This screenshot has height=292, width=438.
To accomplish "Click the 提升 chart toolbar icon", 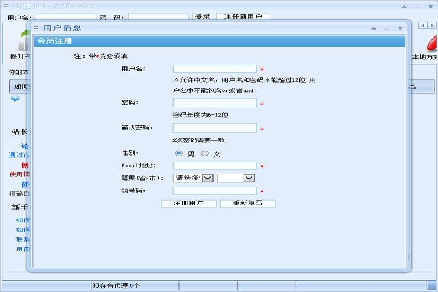I will (x=24, y=41).
